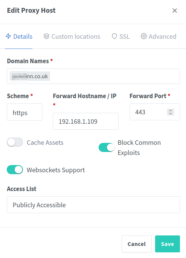Click the Forward Hostname / IP field
186x258 pixels.
(x=85, y=121)
